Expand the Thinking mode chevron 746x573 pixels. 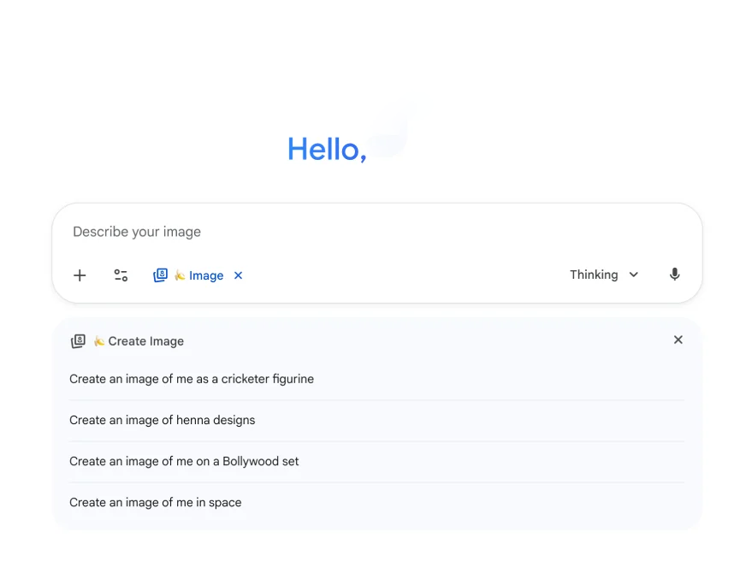coord(633,275)
